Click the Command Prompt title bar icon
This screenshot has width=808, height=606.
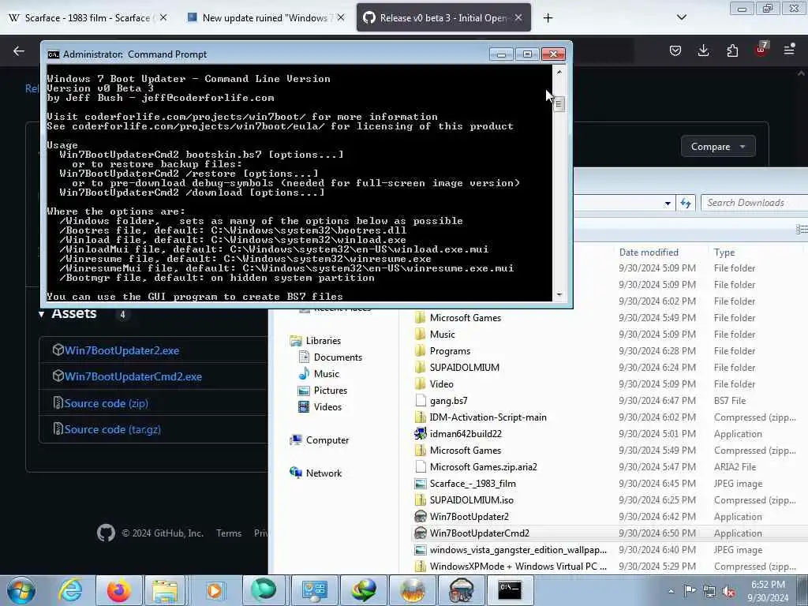point(53,54)
